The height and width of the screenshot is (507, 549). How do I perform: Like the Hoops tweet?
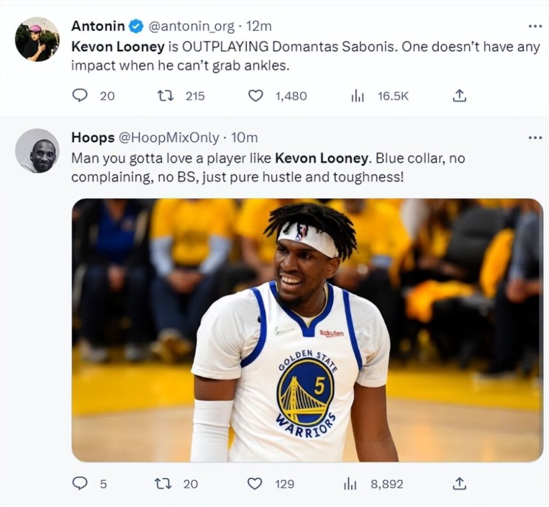pyautogui.click(x=256, y=483)
